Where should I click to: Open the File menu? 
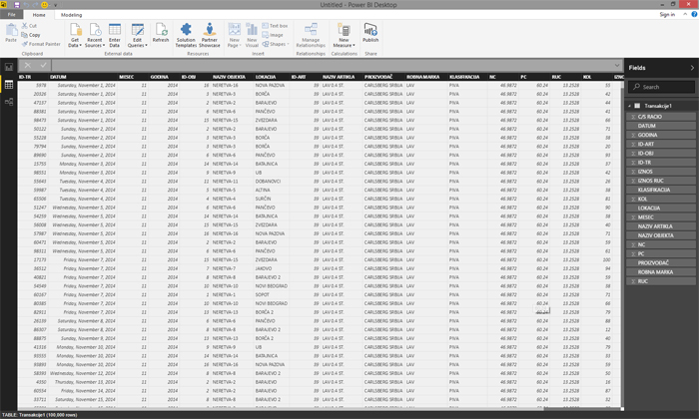coord(12,16)
